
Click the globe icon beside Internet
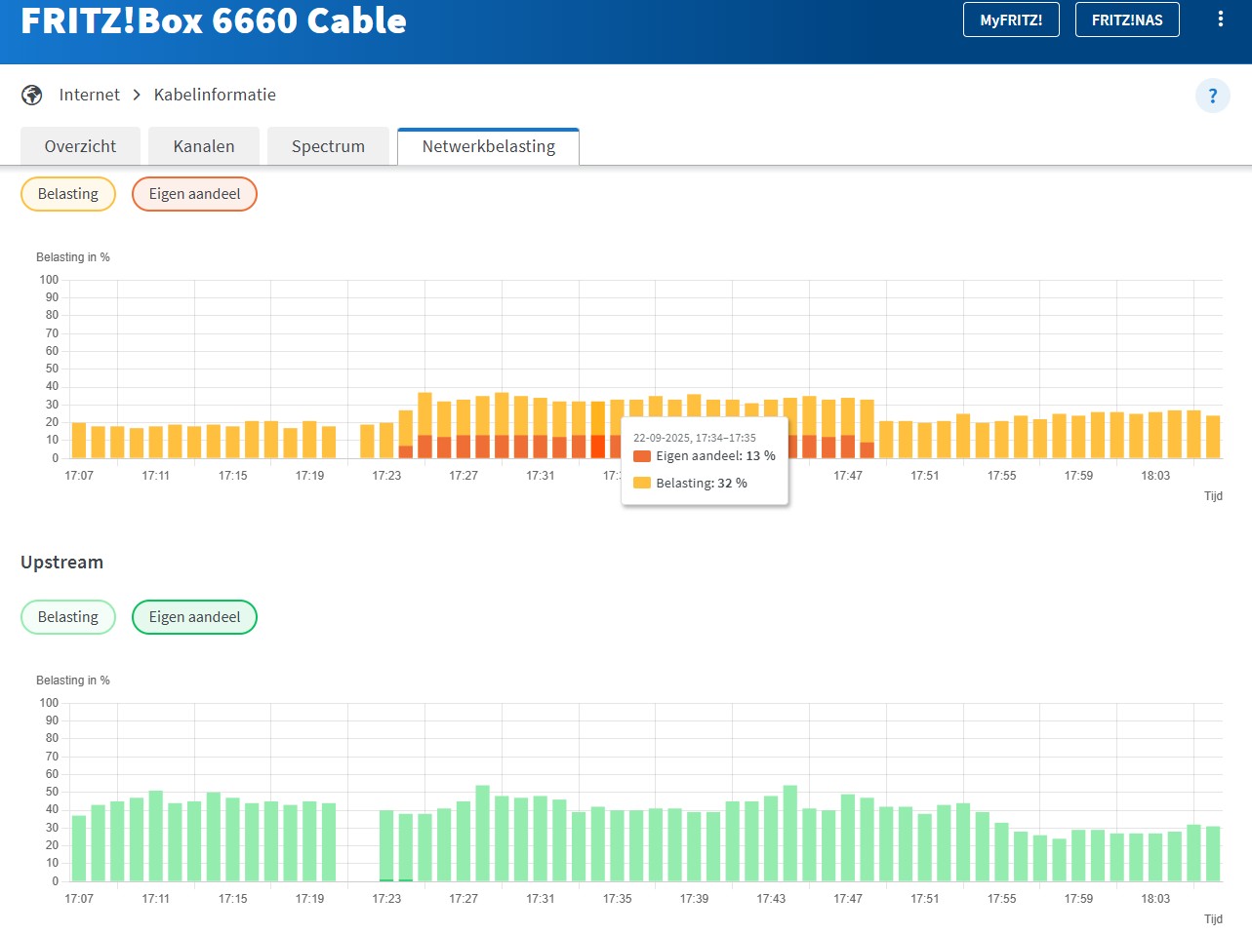pyautogui.click(x=32, y=95)
